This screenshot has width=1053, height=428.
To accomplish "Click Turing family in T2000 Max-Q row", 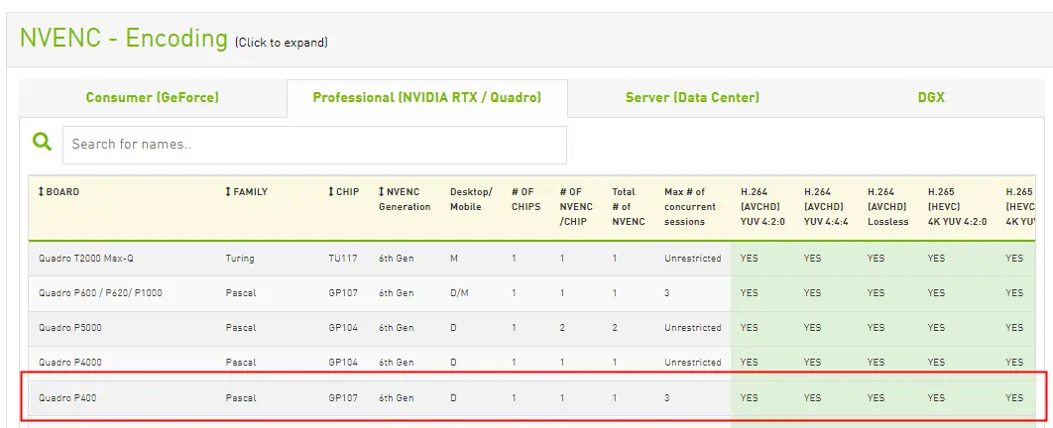I will point(240,259).
